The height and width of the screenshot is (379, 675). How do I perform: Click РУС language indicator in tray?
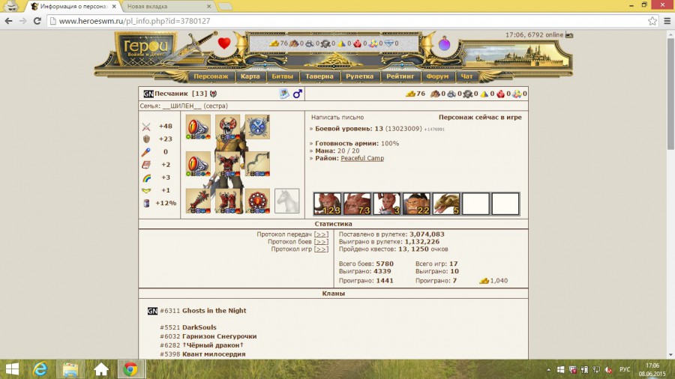point(625,369)
